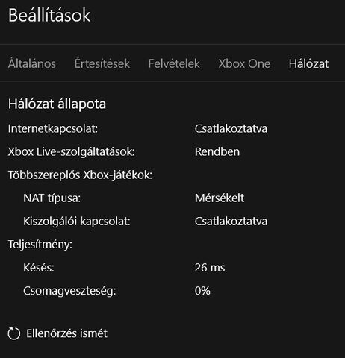Select the Felvételek tab
Screen dimensions: 345x358
click(x=174, y=63)
